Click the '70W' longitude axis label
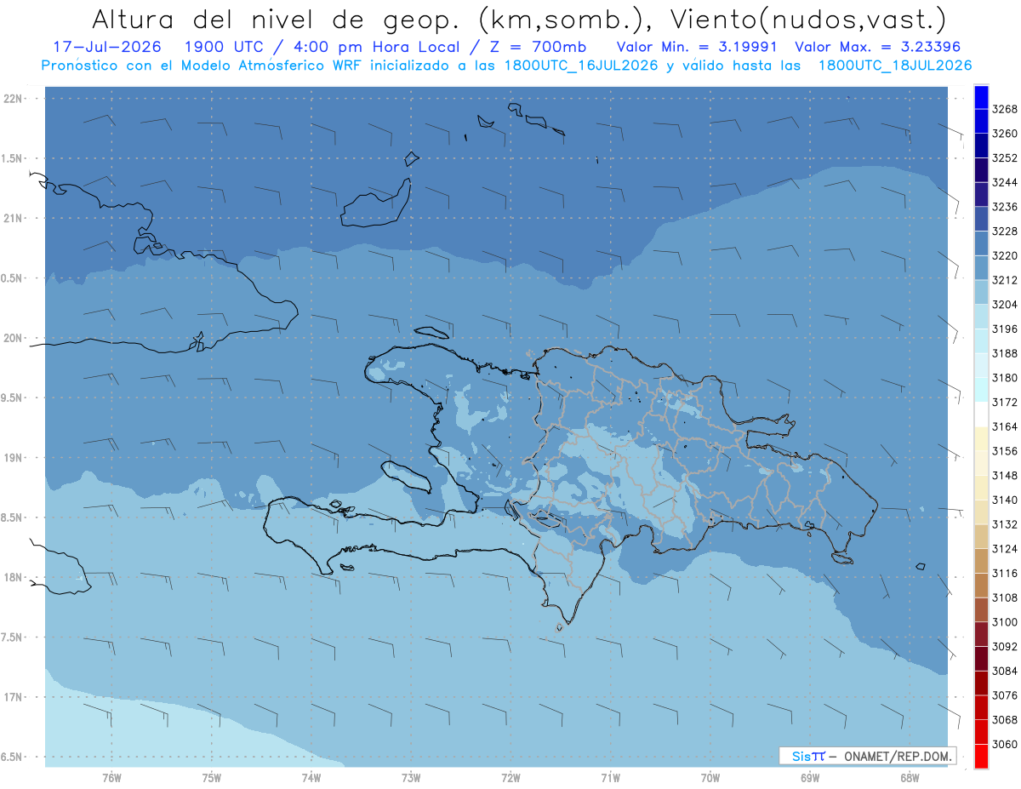Viewport: 1021px width, 789px height. [x=710, y=778]
